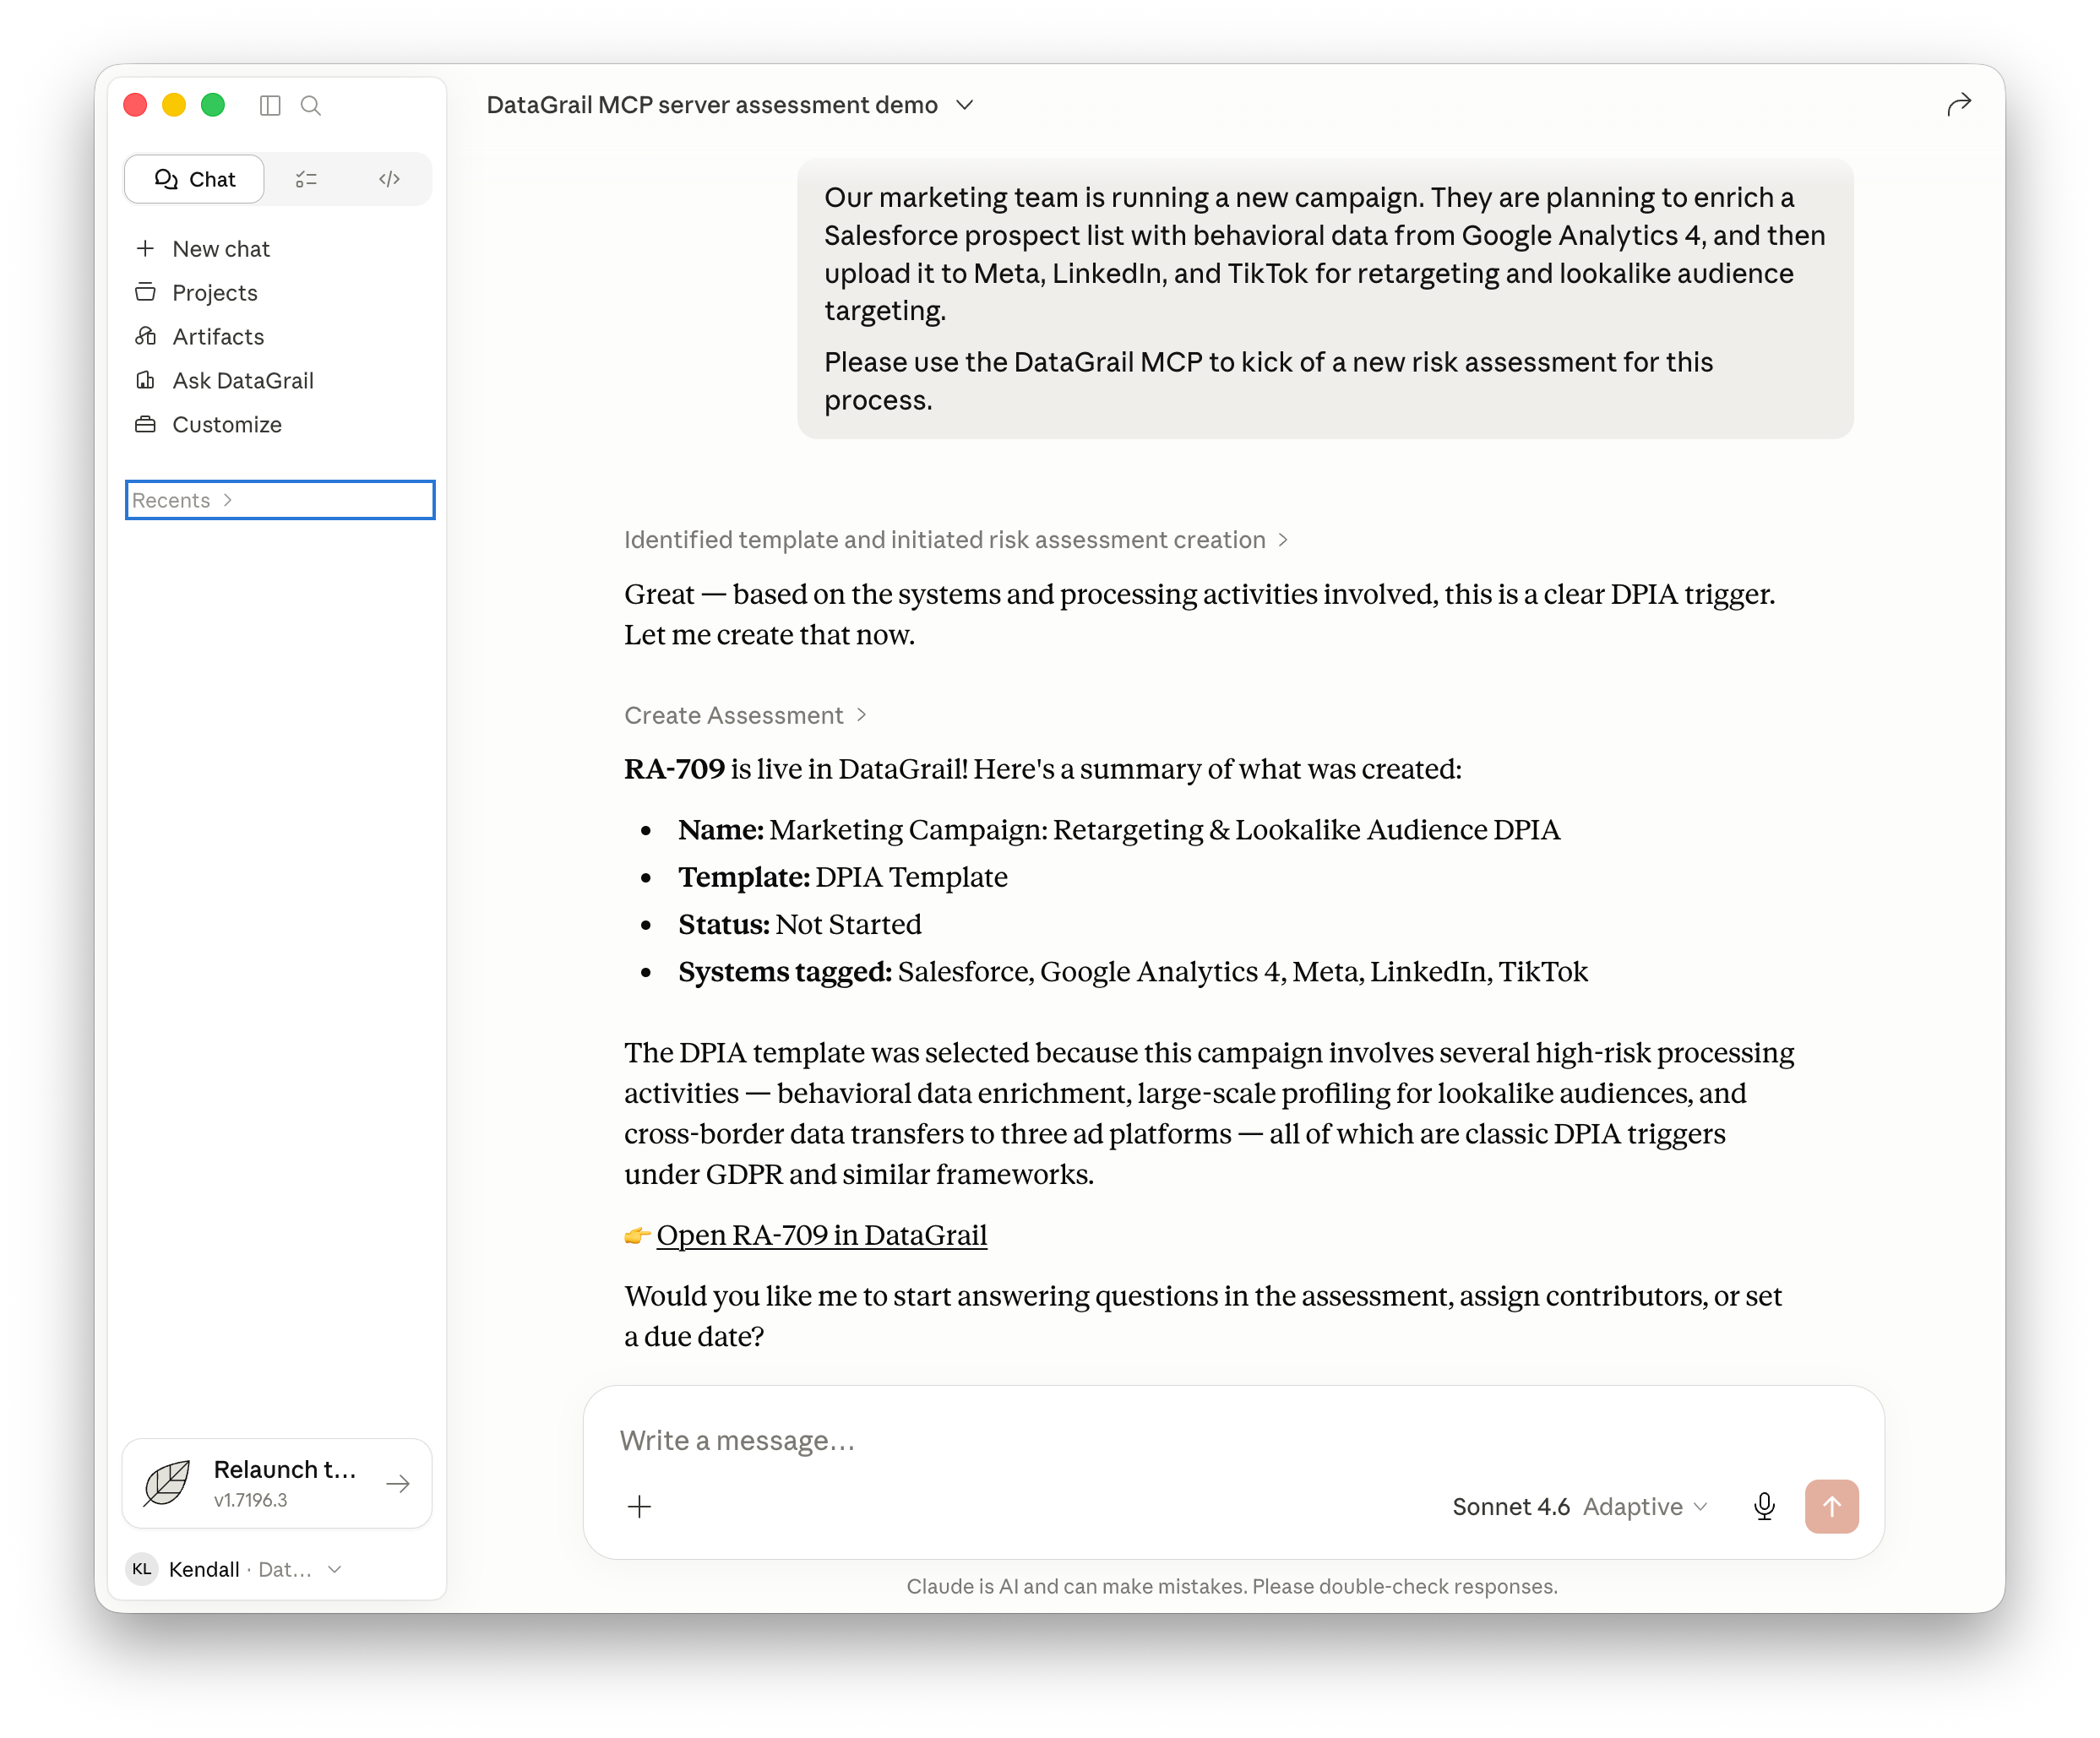This screenshot has height=1738, width=2100.
Task: Expand the Create Assessment tool call
Action: (745, 716)
